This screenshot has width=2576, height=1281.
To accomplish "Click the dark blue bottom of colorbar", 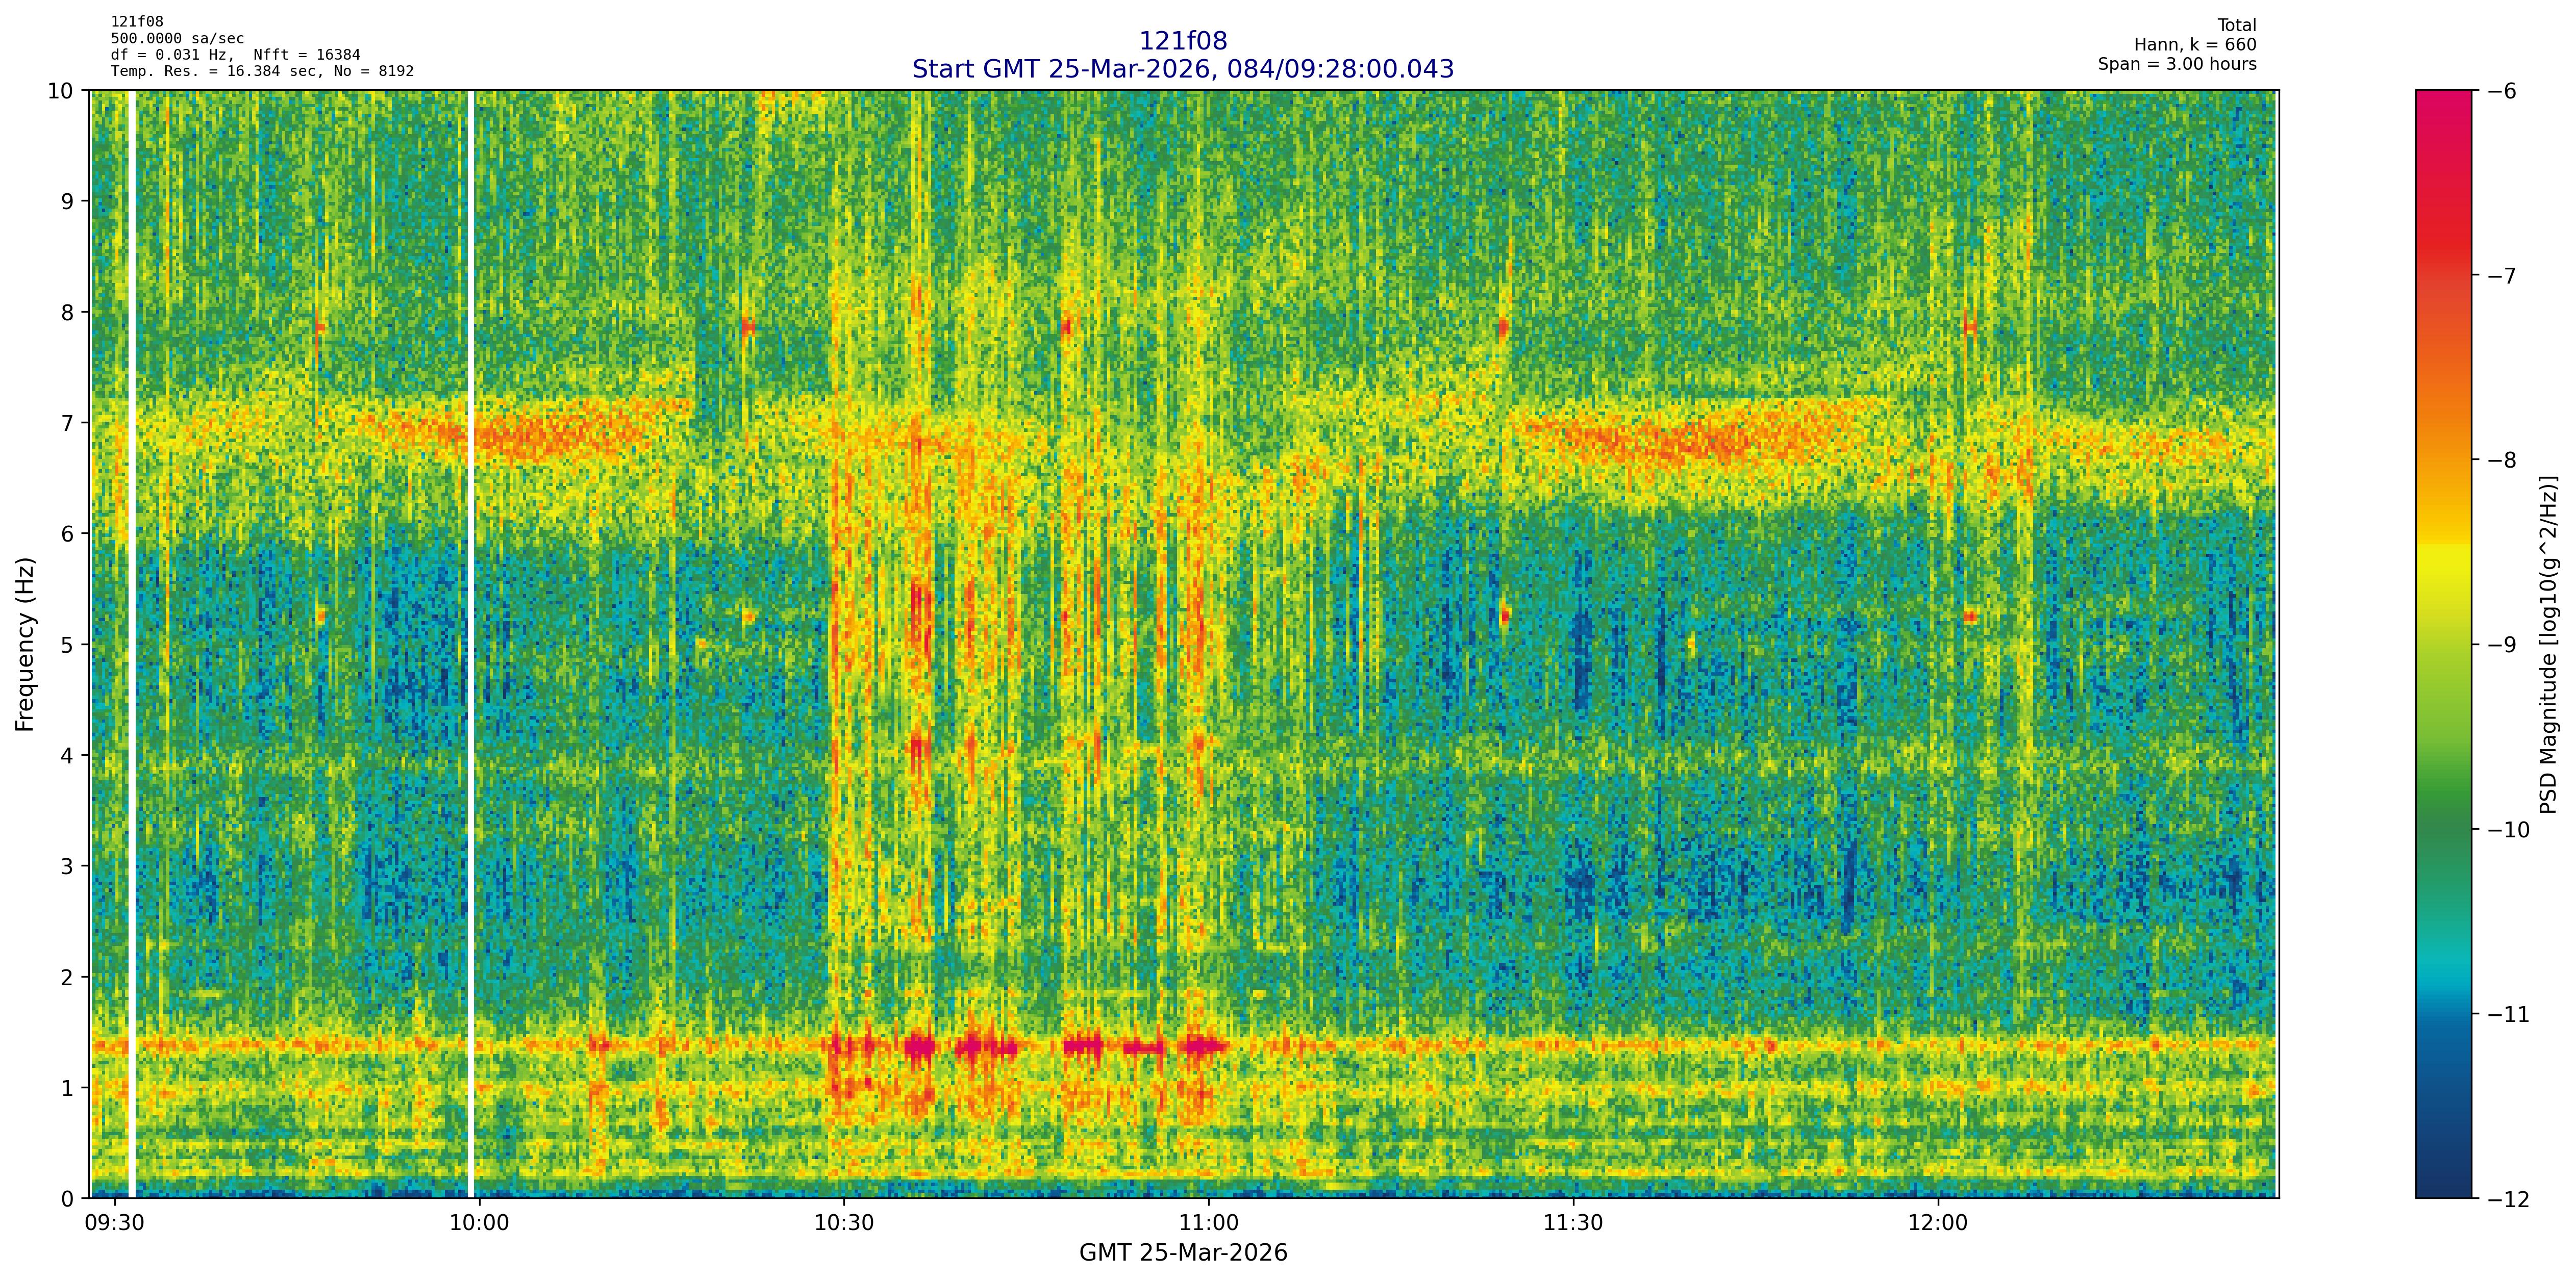I will click(x=2443, y=1184).
